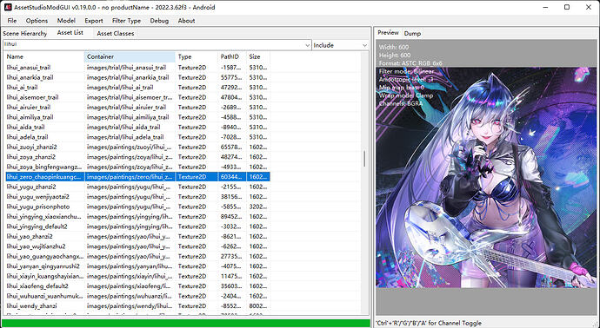Sort by the Size column header
The height and width of the screenshot is (328, 600).
[258, 56]
